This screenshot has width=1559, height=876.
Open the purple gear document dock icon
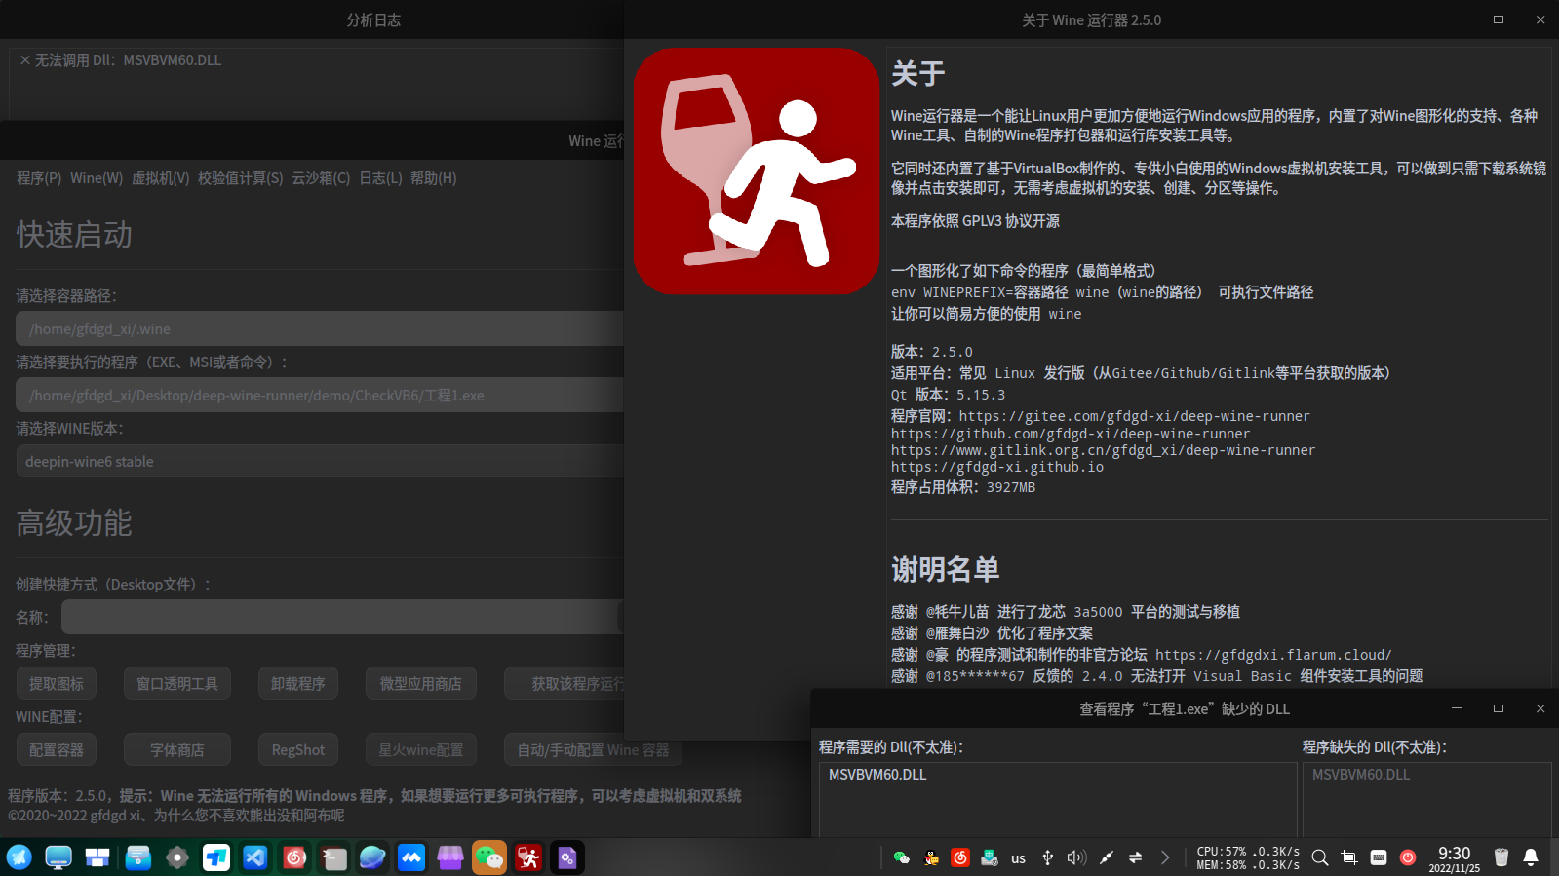pyautogui.click(x=567, y=857)
